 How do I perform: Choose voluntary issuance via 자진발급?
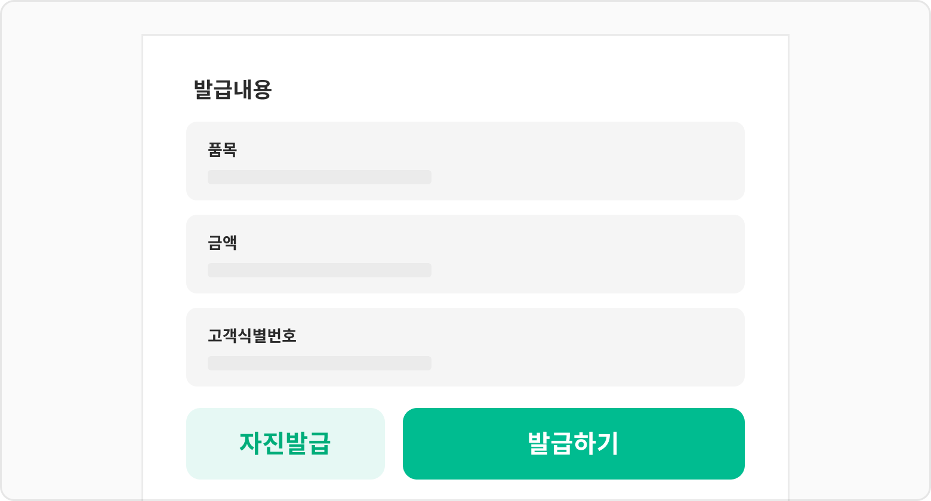coord(285,444)
